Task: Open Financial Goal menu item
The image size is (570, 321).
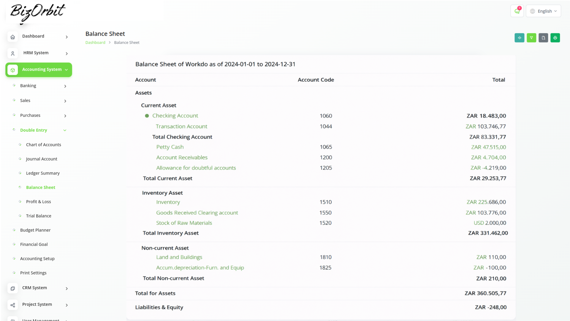Action: pos(34,245)
